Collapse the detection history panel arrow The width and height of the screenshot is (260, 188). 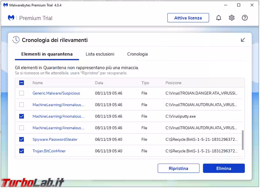click(243, 40)
